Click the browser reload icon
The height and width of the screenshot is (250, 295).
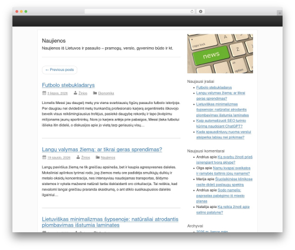pos(192,11)
